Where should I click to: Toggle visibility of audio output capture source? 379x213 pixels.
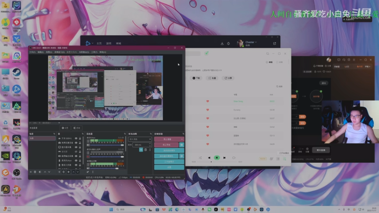pos(76,156)
